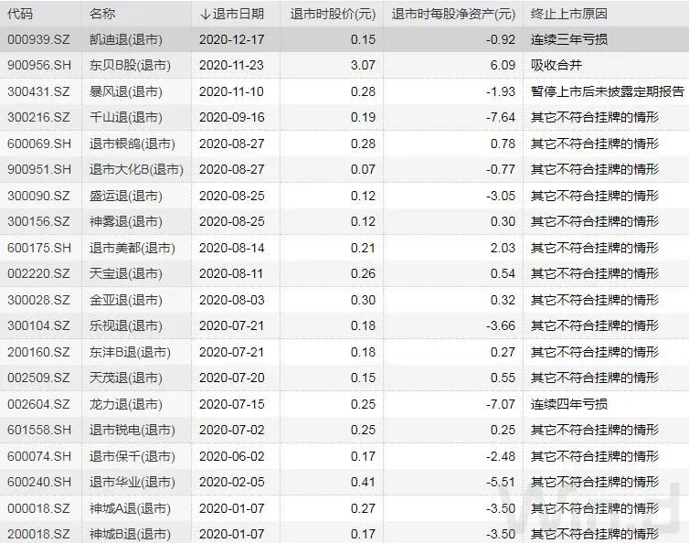
Task: Click stock code 600074.SH
Action: (39, 456)
